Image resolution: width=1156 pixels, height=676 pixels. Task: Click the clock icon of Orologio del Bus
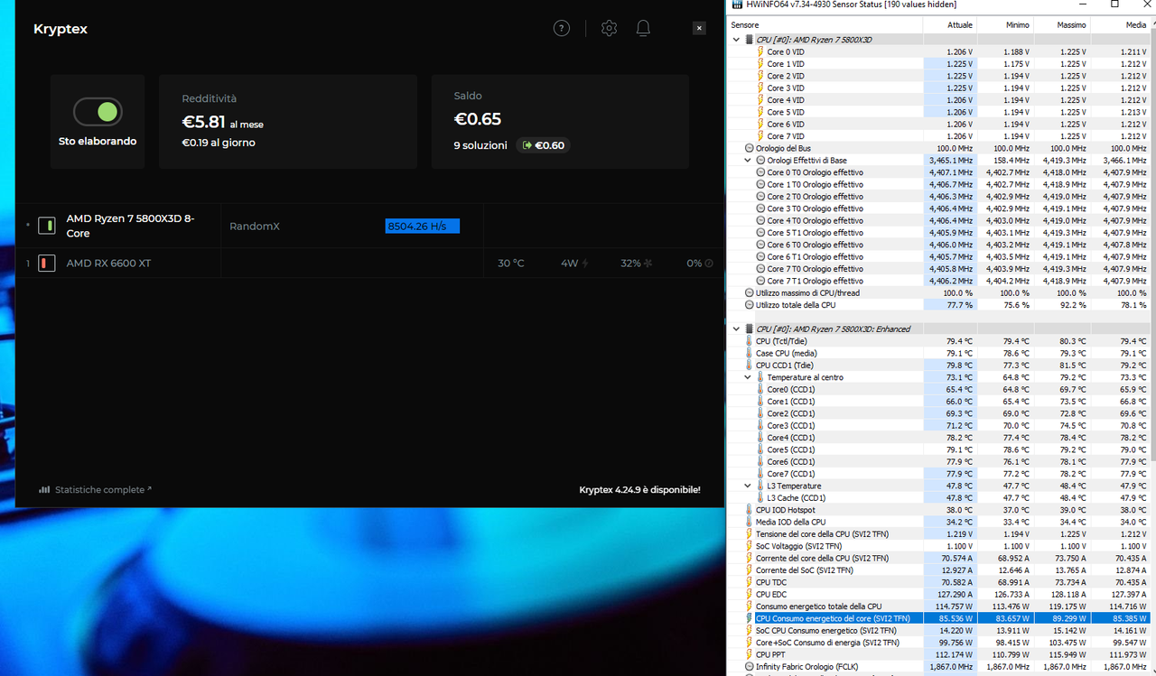[749, 148]
